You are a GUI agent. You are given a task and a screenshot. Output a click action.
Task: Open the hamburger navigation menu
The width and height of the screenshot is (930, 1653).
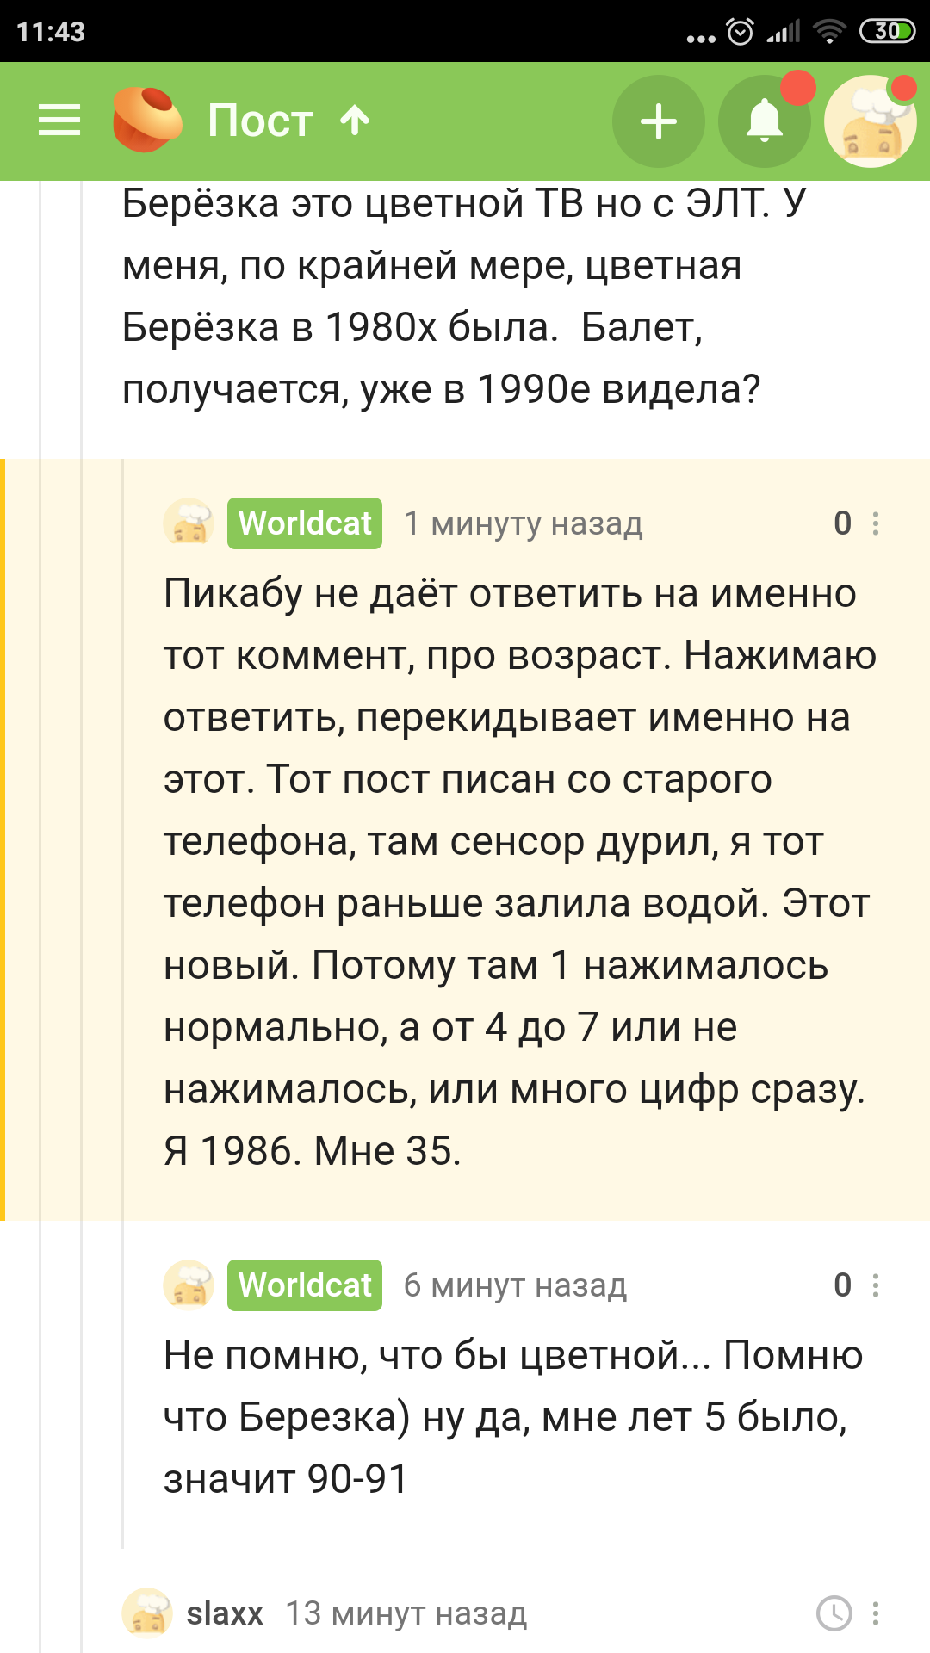(59, 121)
